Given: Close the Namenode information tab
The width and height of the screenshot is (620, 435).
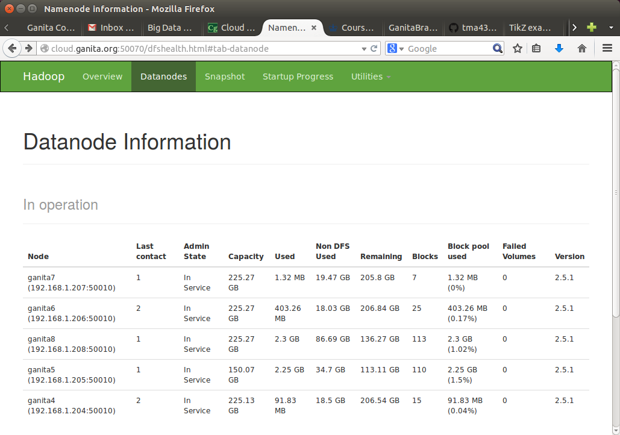Looking at the screenshot, I should pyautogui.click(x=313, y=28).
